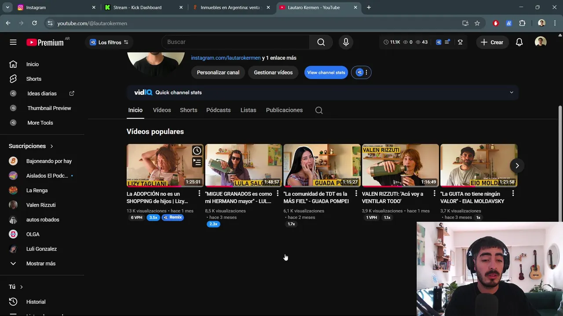Reload the page in Chrome

coord(34,23)
